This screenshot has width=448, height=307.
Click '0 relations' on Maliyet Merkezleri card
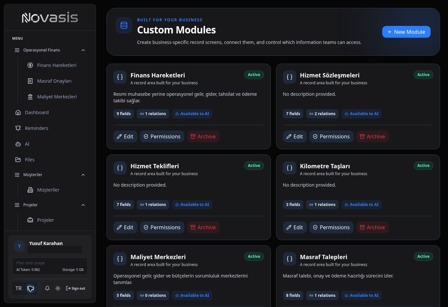[153, 296]
